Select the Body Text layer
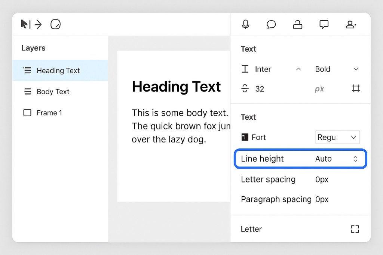The width and height of the screenshot is (383, 255). pyautogui.click(x=53, y=92)
